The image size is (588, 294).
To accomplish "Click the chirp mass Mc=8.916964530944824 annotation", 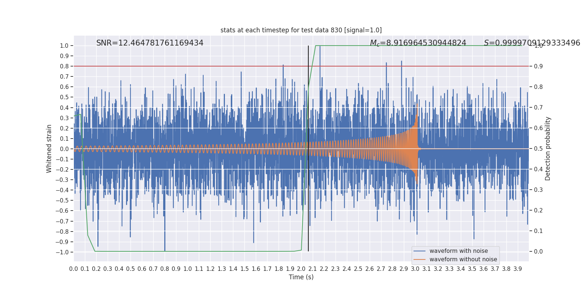I will pos(418,43).
